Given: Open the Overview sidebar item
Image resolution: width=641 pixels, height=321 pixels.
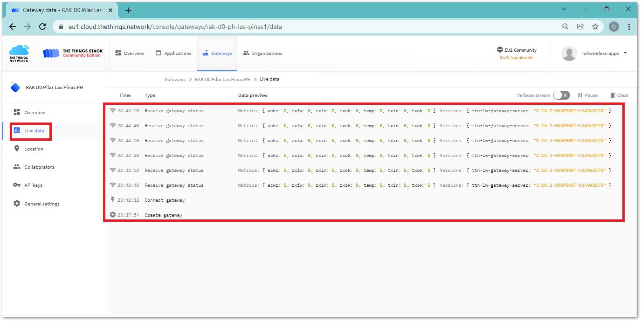Looking at the screenshot, I should coord(34,112).
